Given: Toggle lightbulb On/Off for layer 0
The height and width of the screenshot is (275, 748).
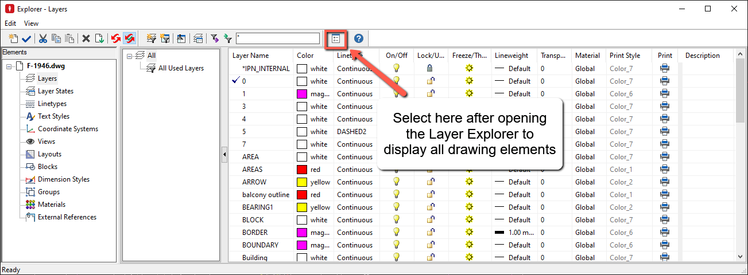Looking at the screenshot, I should coord(396,81).
